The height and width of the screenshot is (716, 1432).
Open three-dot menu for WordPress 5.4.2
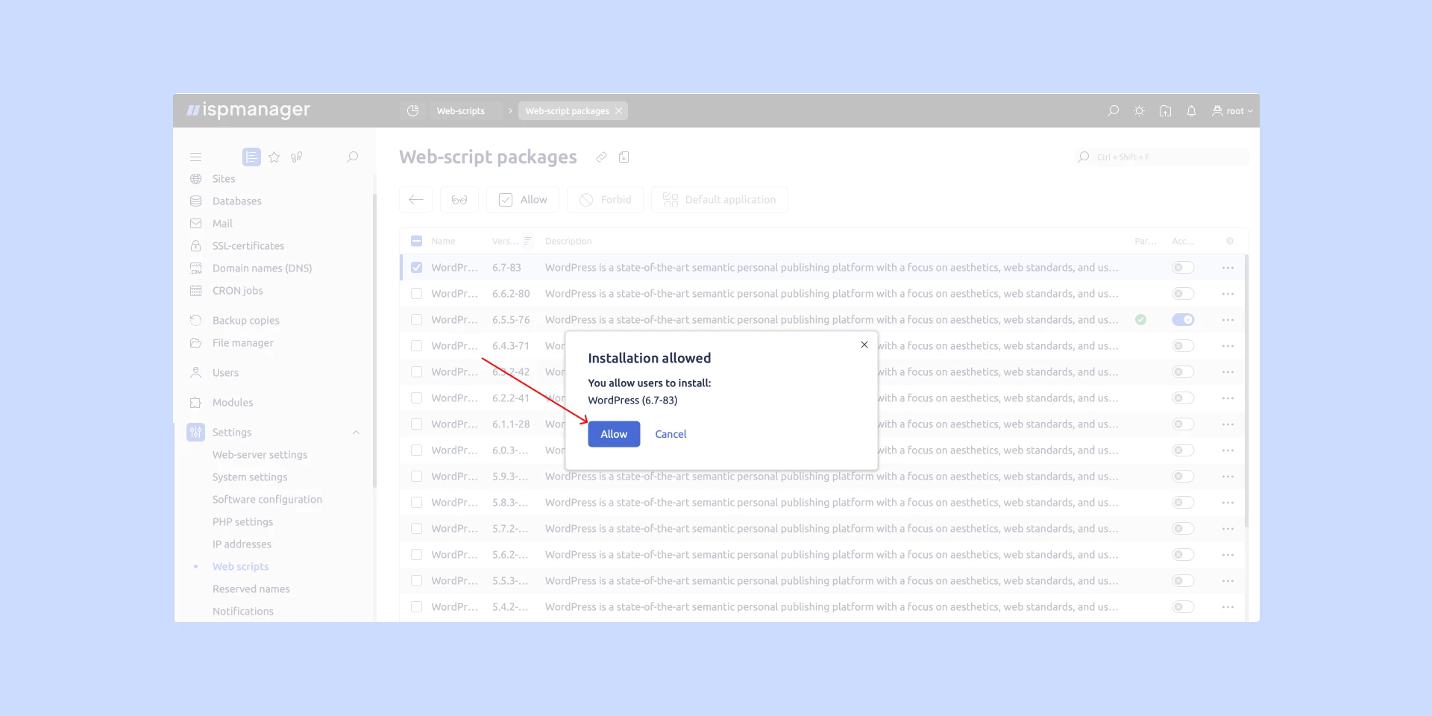[1228, 607]
